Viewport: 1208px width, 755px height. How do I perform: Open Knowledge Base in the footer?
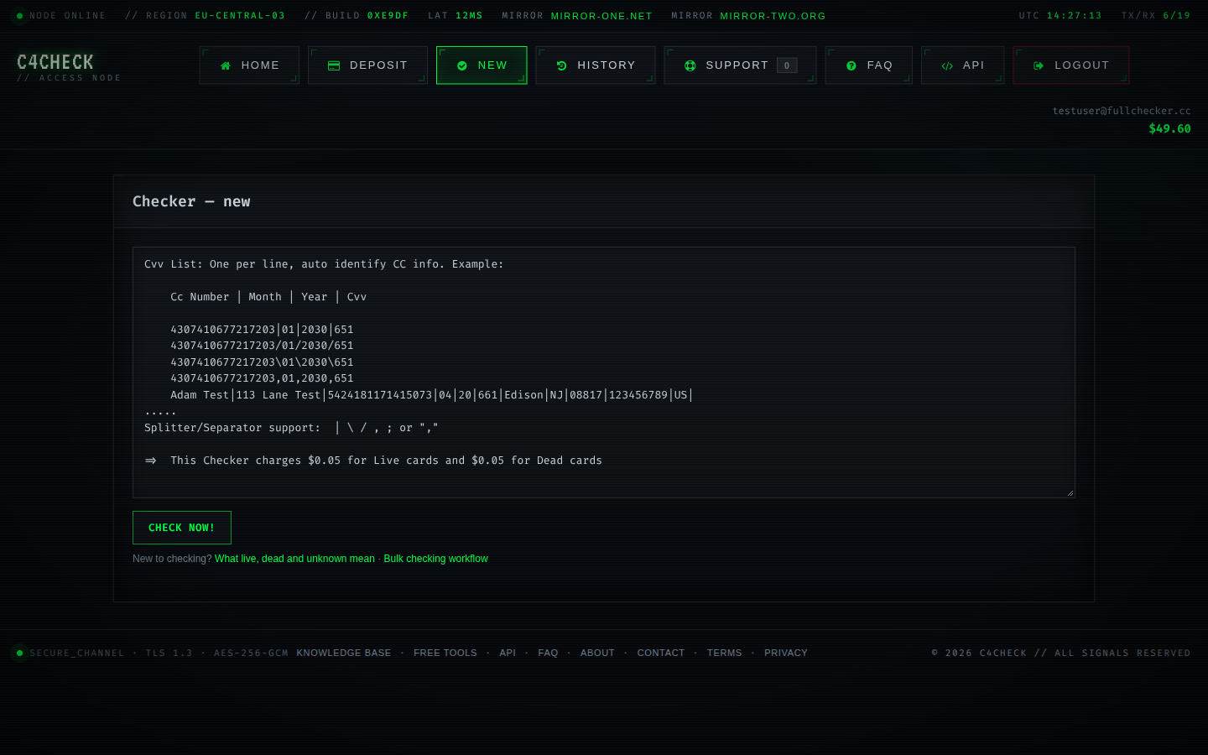click(344, 653)
